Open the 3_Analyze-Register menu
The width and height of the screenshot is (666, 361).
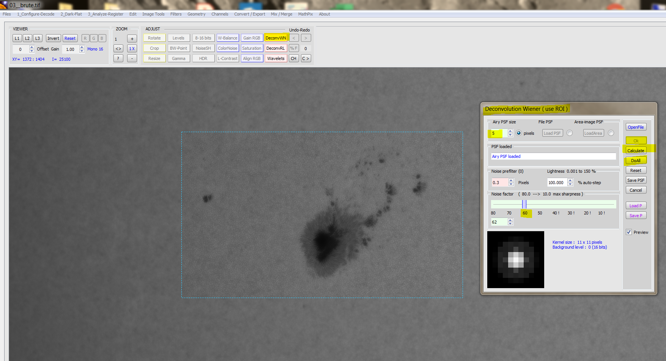tap(105, 14)
